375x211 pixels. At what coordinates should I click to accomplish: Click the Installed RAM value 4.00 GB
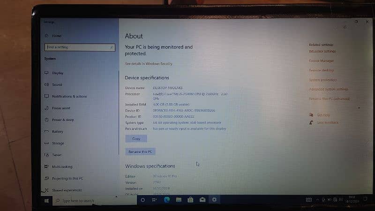(x=171, y=105)
